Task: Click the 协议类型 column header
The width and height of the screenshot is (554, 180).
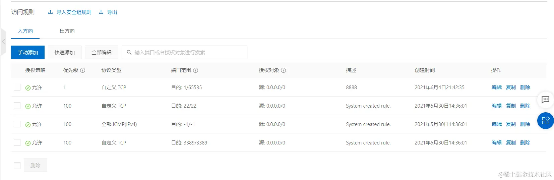Action: point(112,70)
